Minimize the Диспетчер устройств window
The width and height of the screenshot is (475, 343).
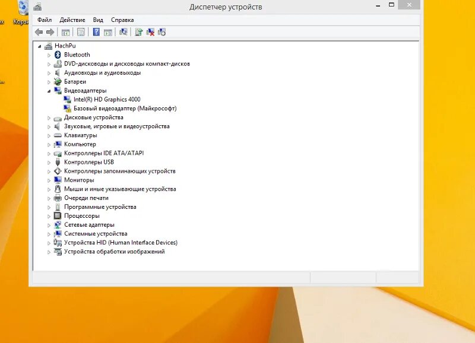pyautogui.click(x=378, y=5)
